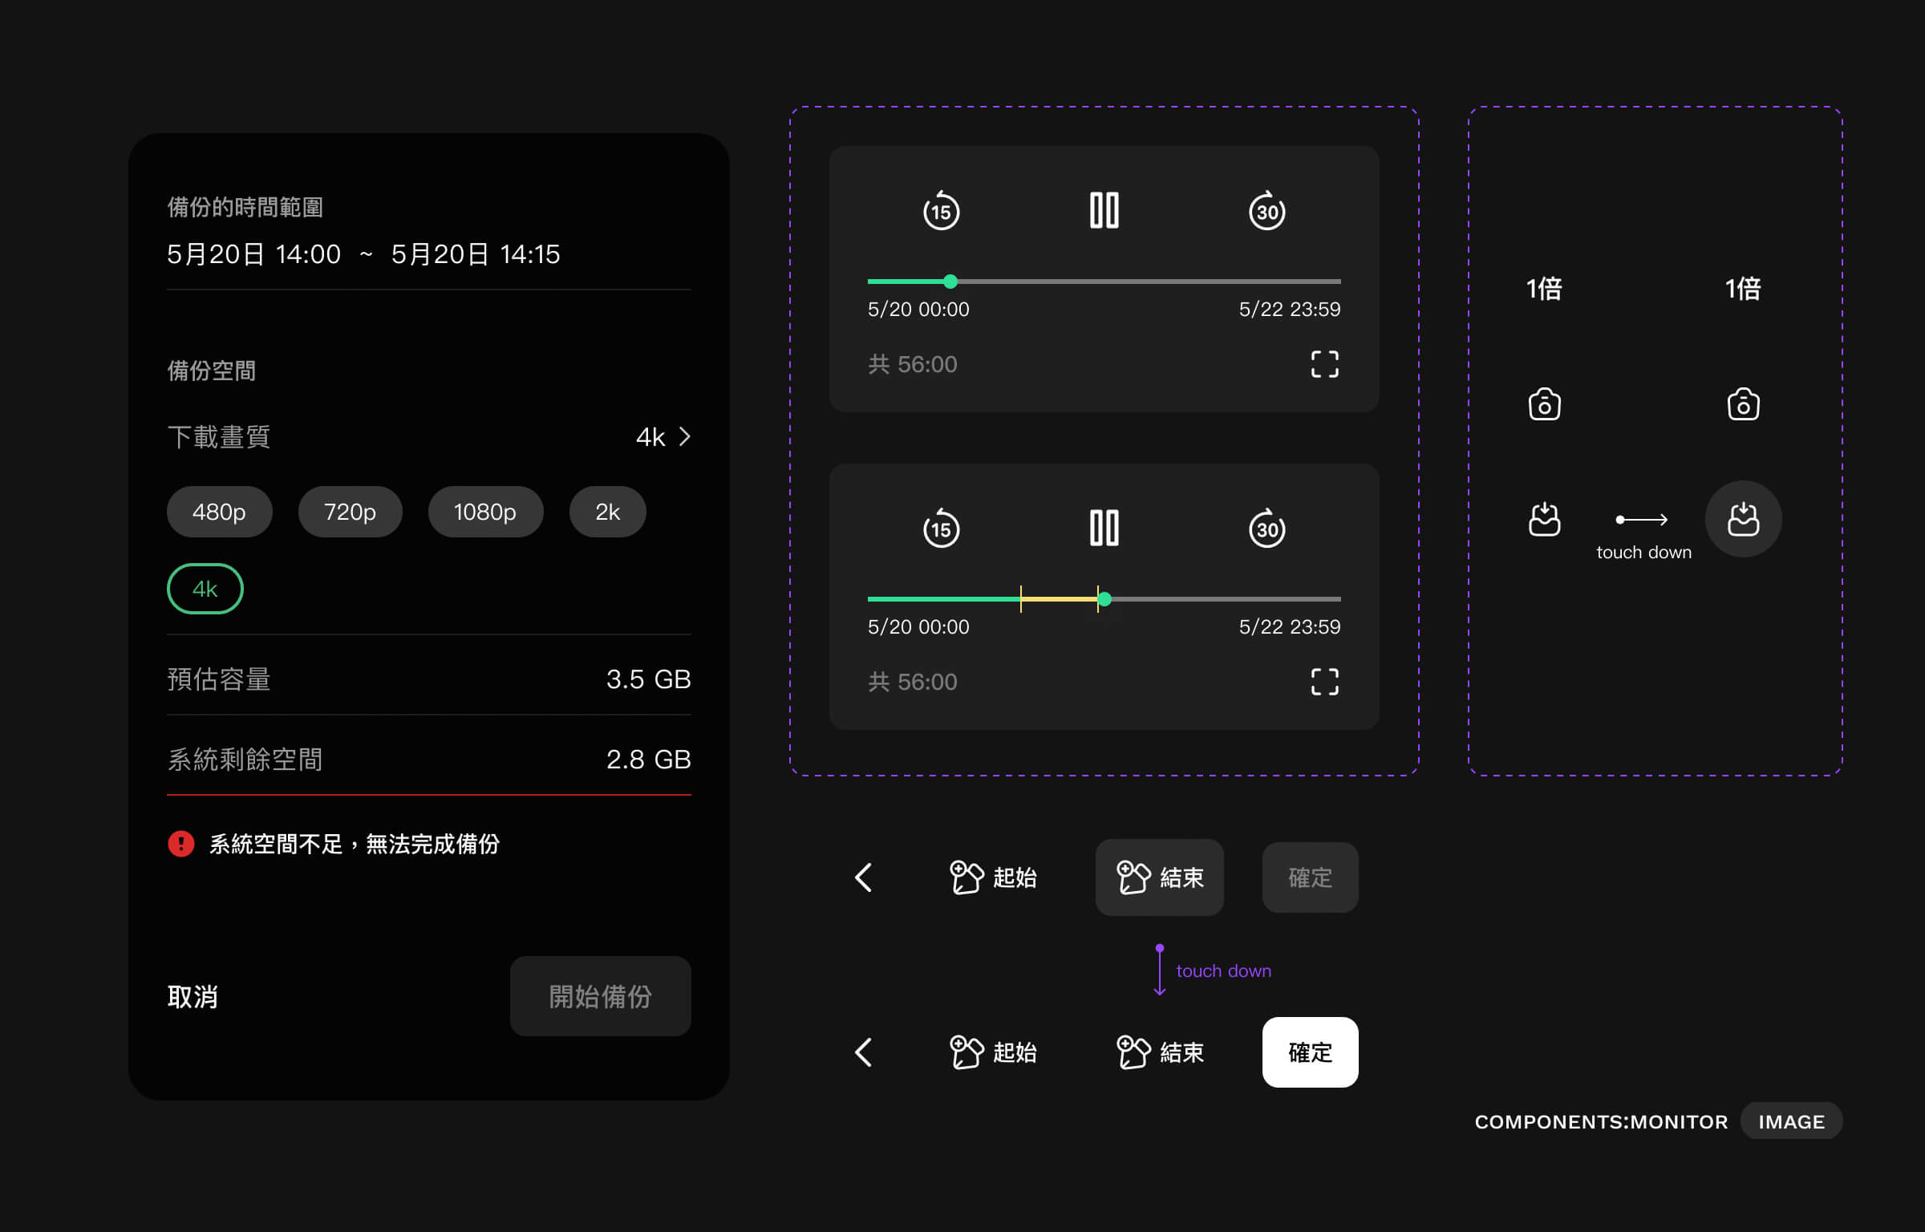Click the right camera snapshot icon
This screenshot has width=1925, height=1232.
point(1743,403)
